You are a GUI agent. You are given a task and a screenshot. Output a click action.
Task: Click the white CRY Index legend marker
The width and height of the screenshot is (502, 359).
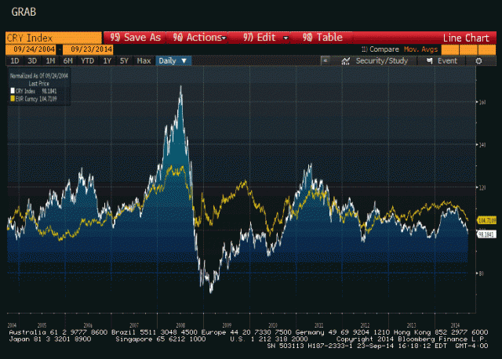pyautogui.click(x=12, y=92)
